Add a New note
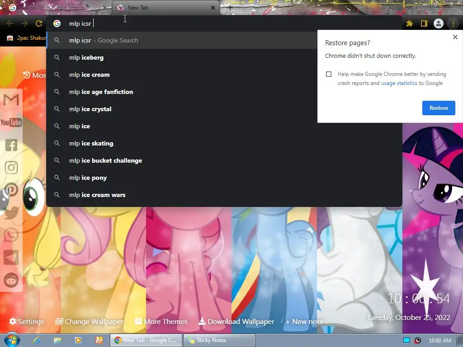This screenshot has height=347, width=463. click(x=304, y=321)
